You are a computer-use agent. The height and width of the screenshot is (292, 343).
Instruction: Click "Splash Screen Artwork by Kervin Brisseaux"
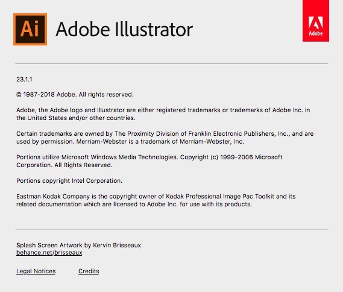click(78, 245)
